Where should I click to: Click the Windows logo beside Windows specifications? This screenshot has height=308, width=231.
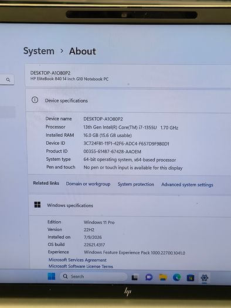[x=38, y=205]
